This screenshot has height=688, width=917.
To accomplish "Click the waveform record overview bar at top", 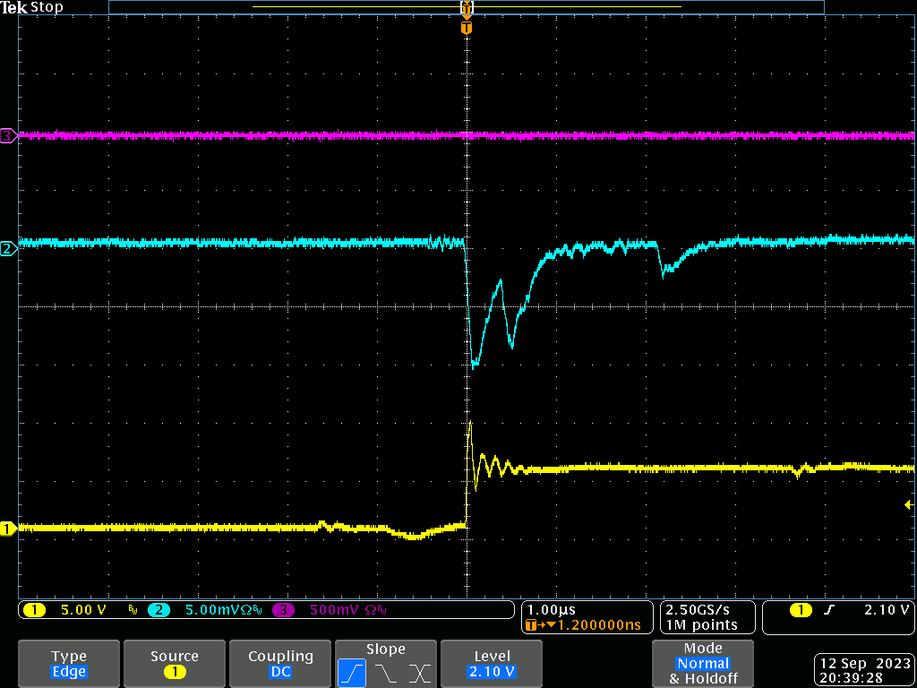I will tap(466, 7).
